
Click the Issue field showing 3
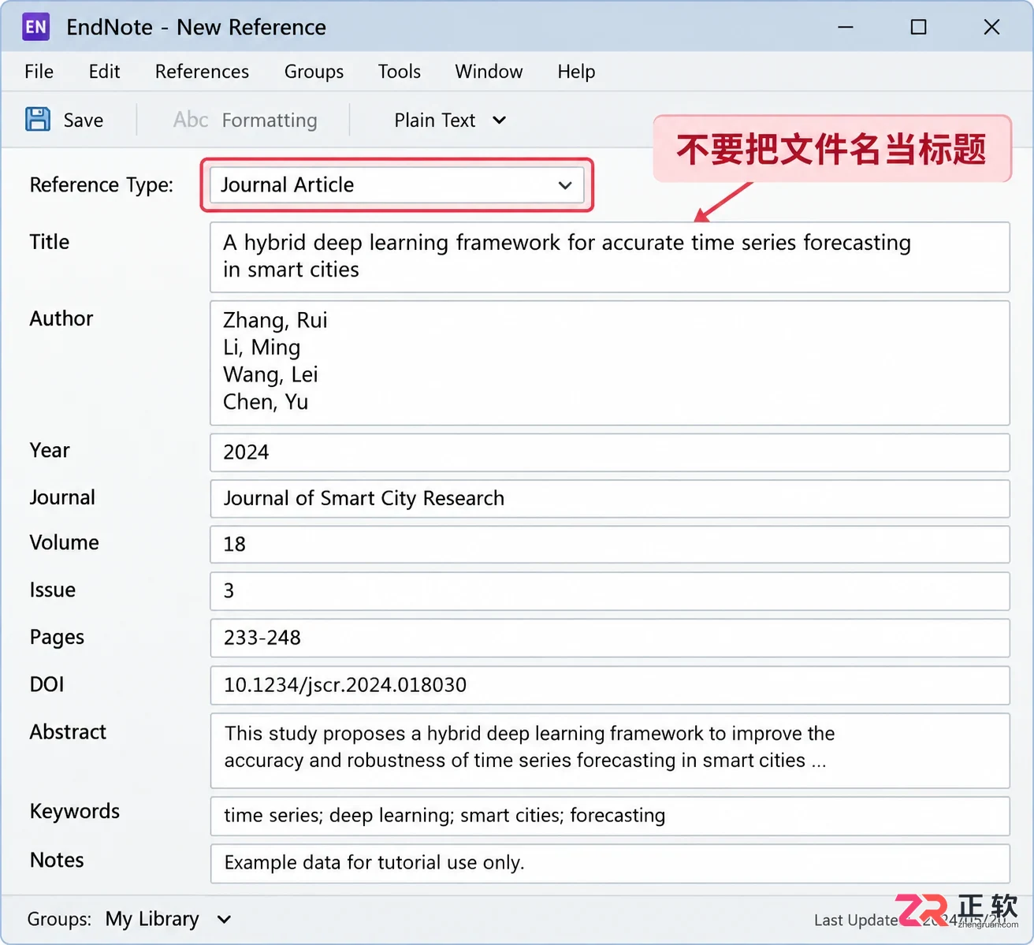(x=610, y=591)
